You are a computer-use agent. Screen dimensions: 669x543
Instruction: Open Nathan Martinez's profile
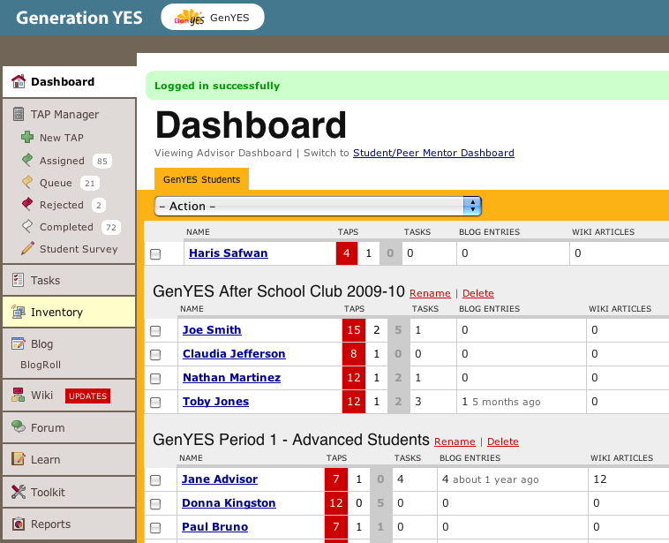[x=231, y=378]
